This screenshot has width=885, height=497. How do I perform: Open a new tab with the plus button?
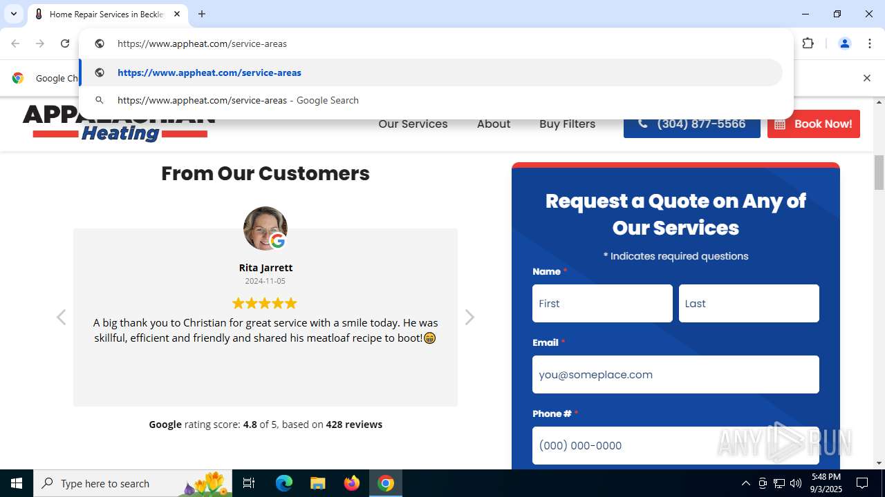pyautogui.click(x=202, y=14)
